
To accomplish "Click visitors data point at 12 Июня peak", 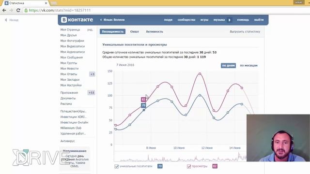I will click(200, 95).
